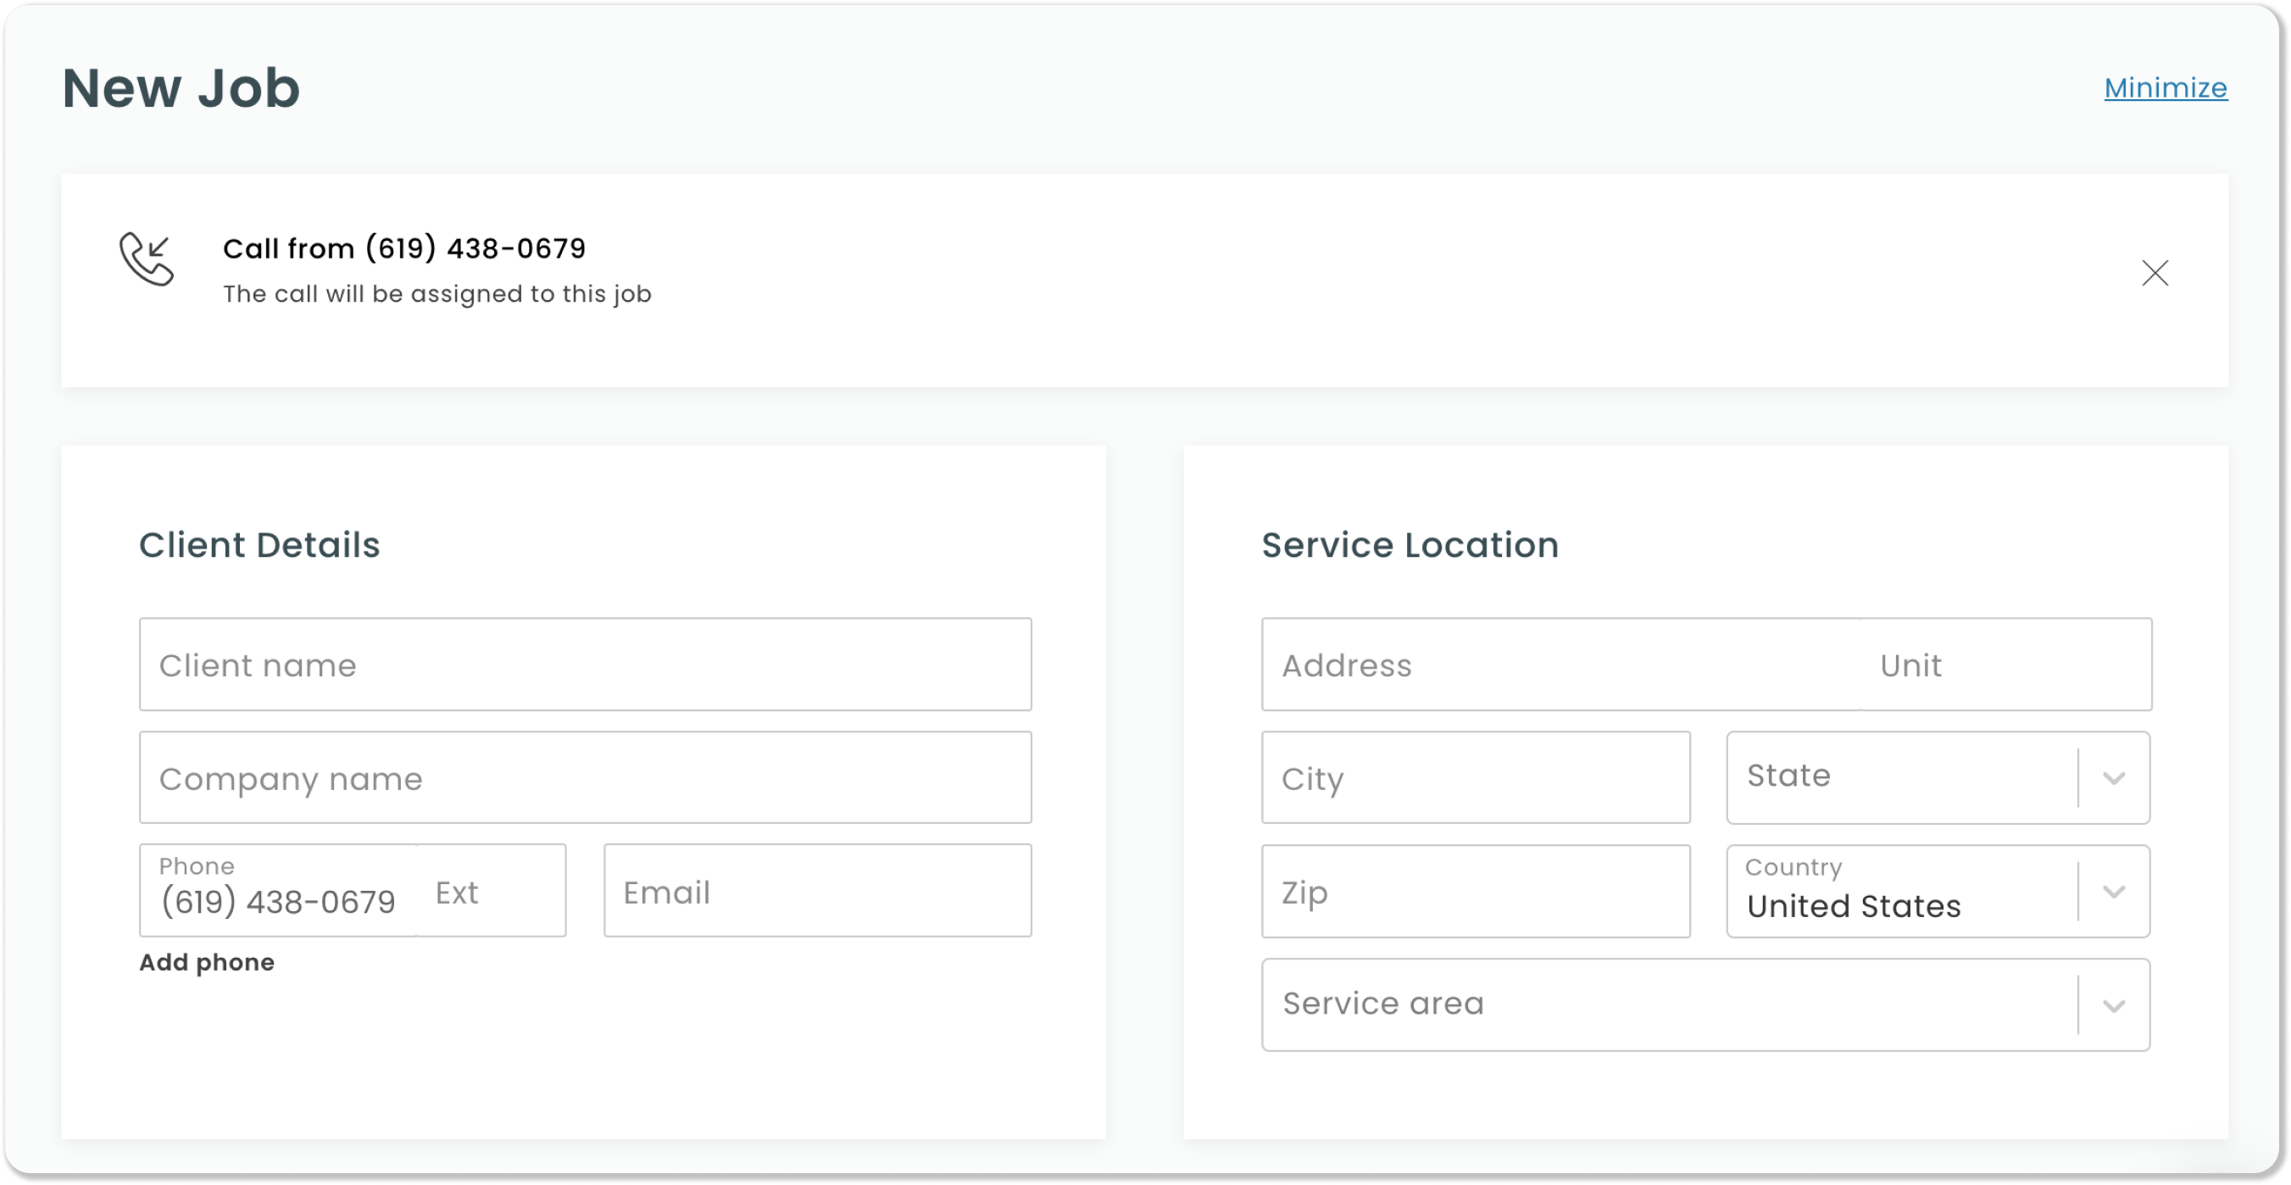This screenshot has width=2291, height=1185.
Task: Click the Unit field
Action: tap(2005, 665)
